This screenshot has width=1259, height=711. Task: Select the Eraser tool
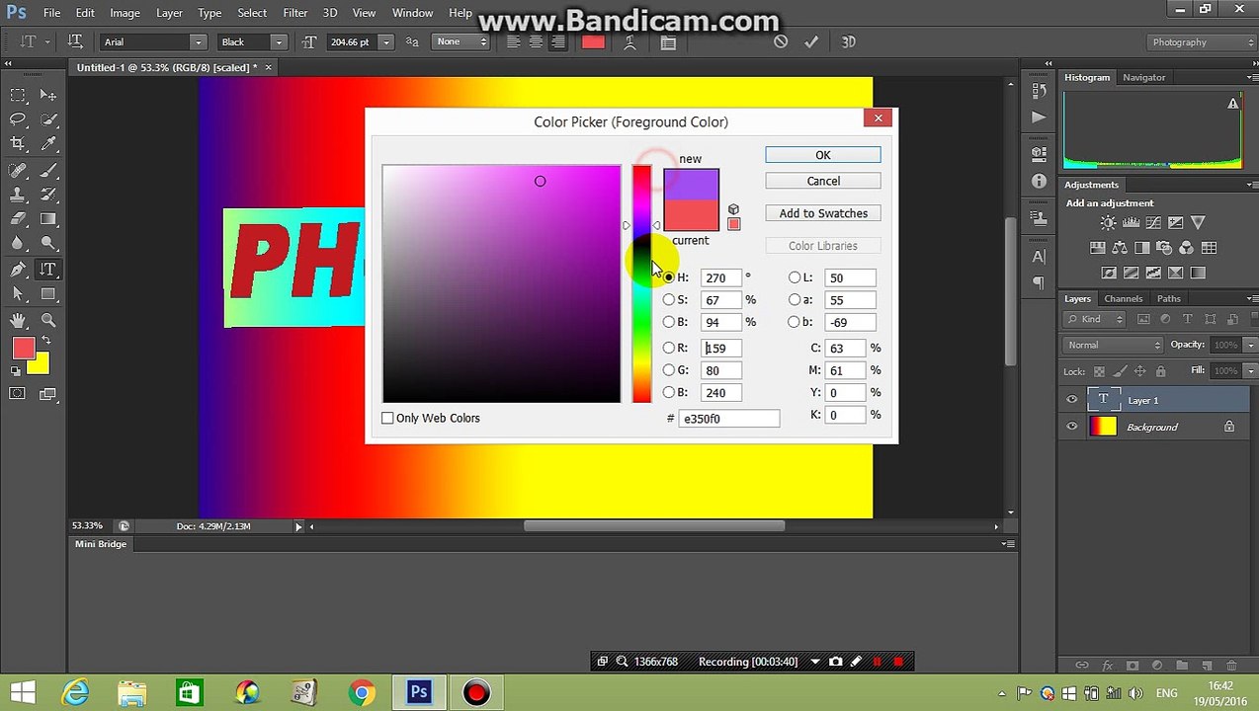18,219
